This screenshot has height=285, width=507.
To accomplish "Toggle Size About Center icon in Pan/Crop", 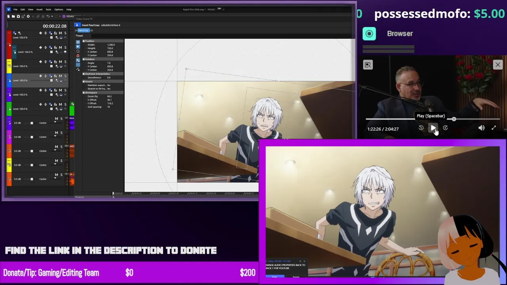I will (78, 65).
